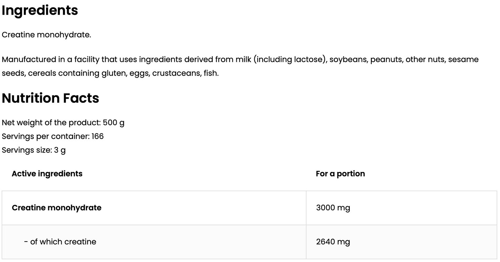Click the '- of which creatine' table row
This screenshot has width=500, height=262.
coord(60,242)
